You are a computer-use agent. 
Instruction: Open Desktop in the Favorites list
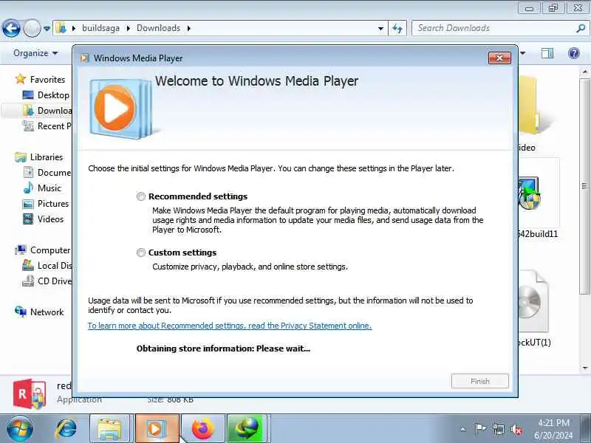point(53,95)
